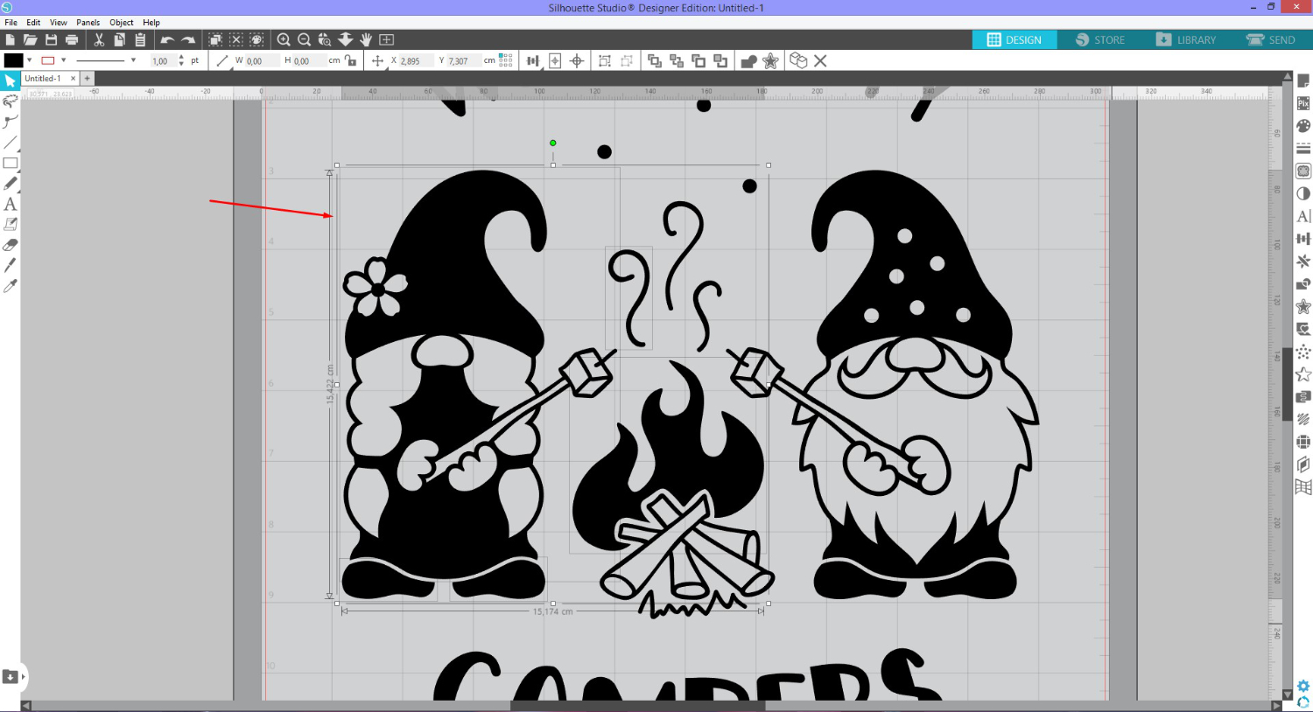Open the fill color dropdown arrow
This screenshot has width=1313, height=712.
(x=30, y=60)
